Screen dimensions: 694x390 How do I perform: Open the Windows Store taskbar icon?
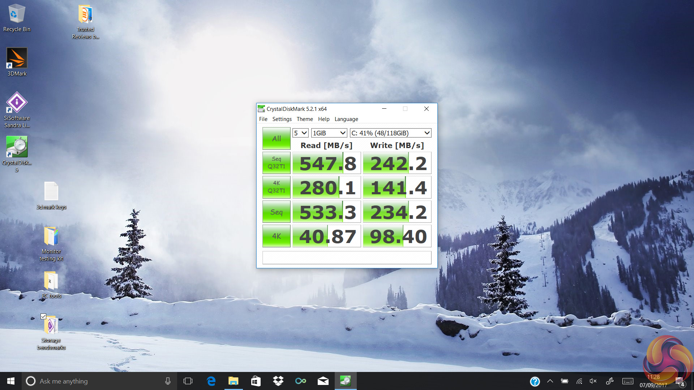tap(256, 381)
